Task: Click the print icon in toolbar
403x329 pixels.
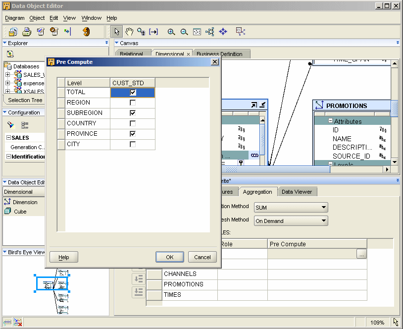Action: (27, 32)
